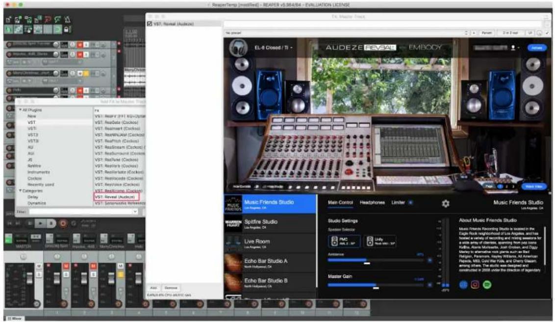Toggle mute on the MerryChristmas track
555x322 pixels.
[80, 73]
